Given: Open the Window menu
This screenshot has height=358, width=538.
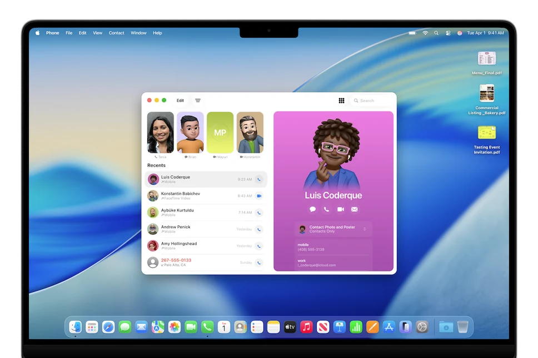Looking at the screenshot, I should (138, 33).
